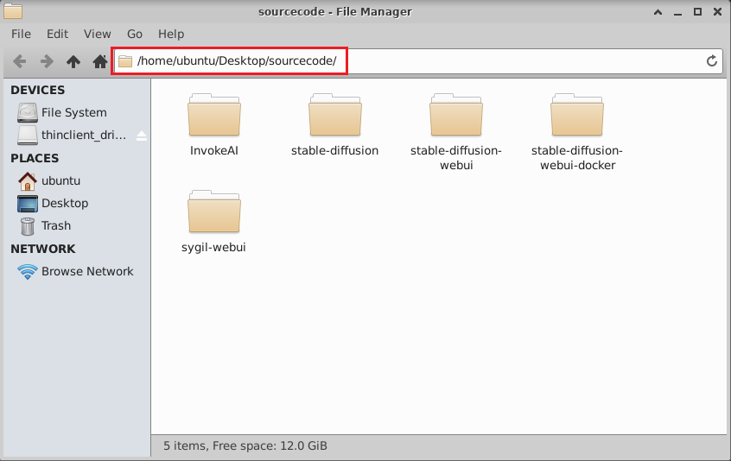Select the InvokeAI folder icon
Screen dimensions: 731x461
pyautogui.click(x=214, y=115)
